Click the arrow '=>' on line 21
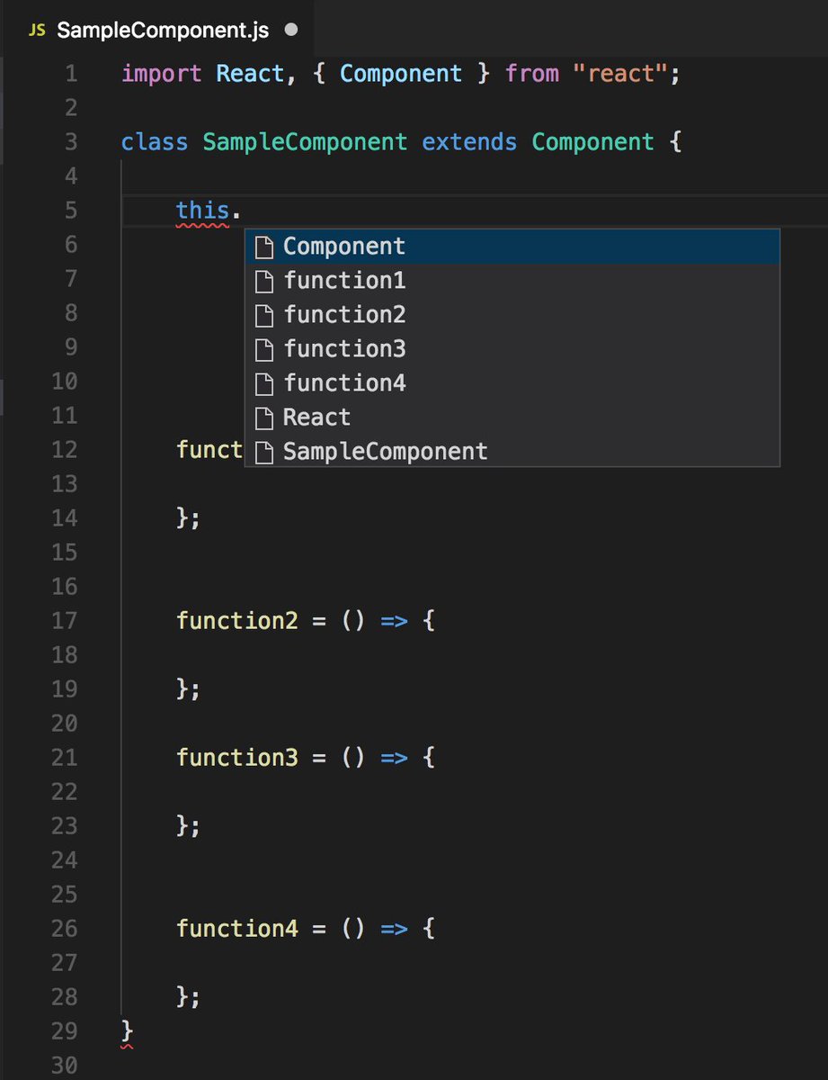The width and height of the screenshot is (828, 1080). point(394,758)
